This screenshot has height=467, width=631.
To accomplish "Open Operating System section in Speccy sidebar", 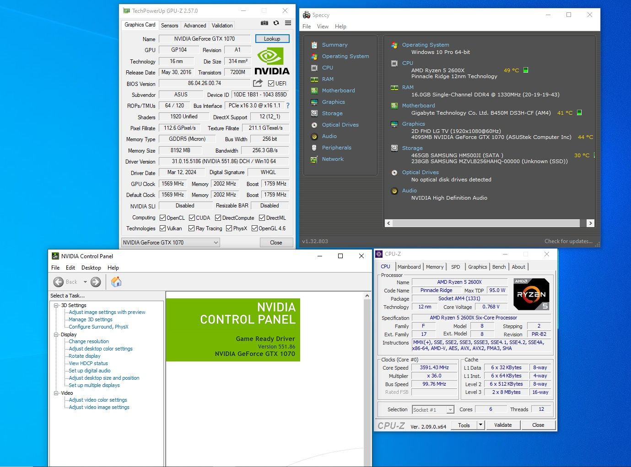I will pyautogui.click(x=345, y=56).
